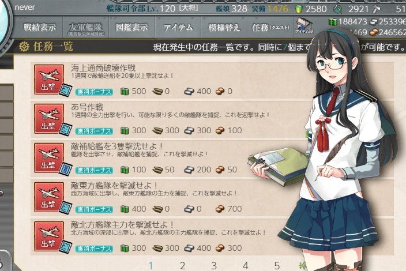Select the 敵東方艦隊を撃滅せよ quest icon
Viewport: 406px width, 271px height.
tap(49, 197)
